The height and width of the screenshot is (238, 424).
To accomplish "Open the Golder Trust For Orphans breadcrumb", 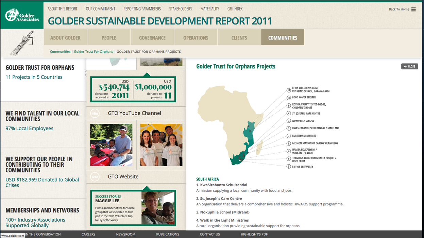I will [x=94, y=52].
